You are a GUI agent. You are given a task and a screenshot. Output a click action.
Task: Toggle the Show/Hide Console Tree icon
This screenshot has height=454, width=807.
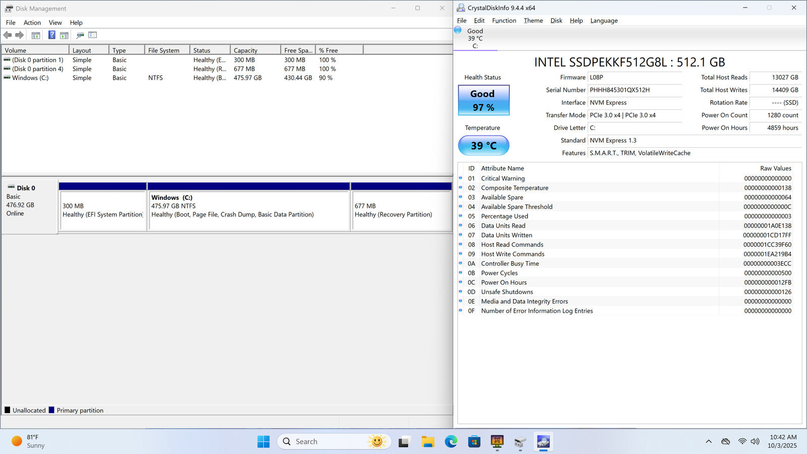pos(36,35)
